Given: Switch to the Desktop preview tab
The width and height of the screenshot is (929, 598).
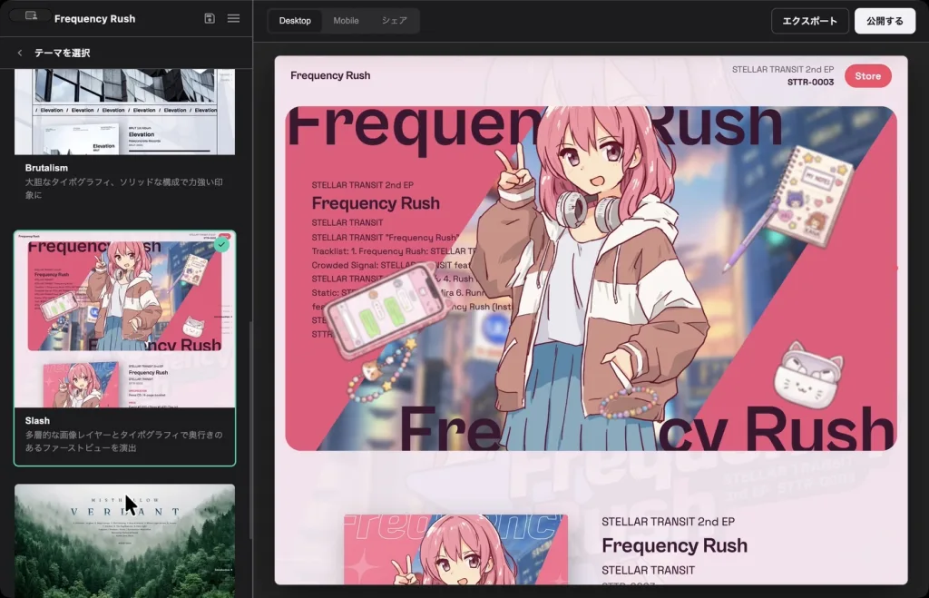Looking at the screenshot, I should click(x=295, y=21).
